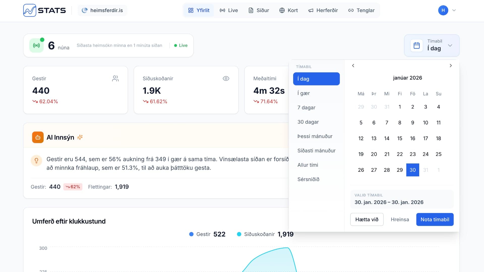Viewport: 484px width, 272px height.
Task: Click the eye icon on Síðuskoðanir card
Action: pos(226,79)
